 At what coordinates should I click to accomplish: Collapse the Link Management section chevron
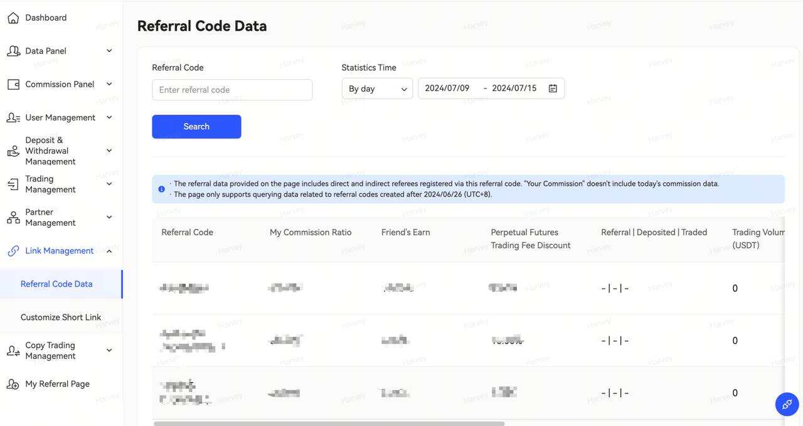109,251
